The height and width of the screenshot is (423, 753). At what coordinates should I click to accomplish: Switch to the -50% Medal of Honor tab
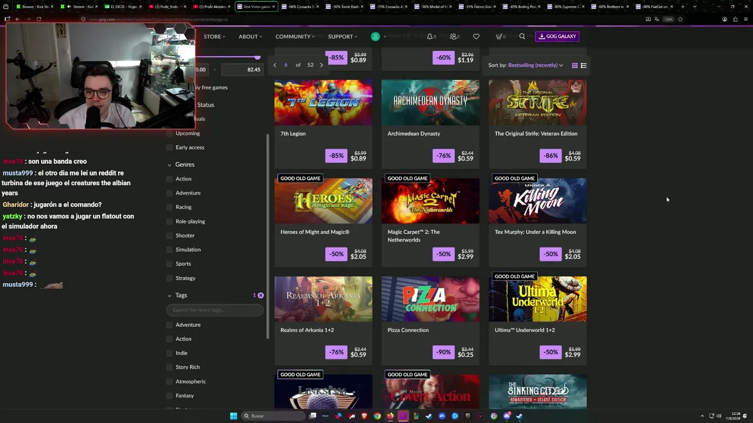coord(434,6)
